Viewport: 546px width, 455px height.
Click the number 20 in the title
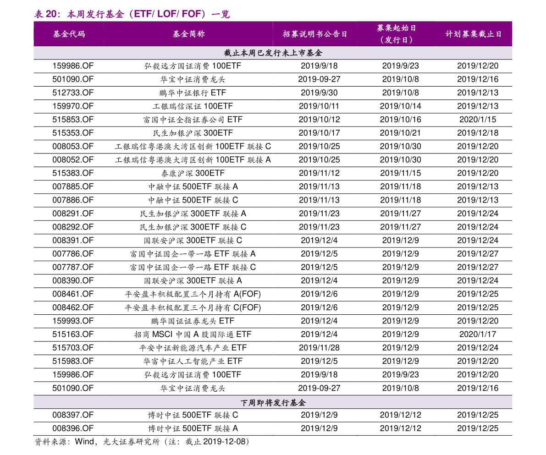tap(51, 14)
